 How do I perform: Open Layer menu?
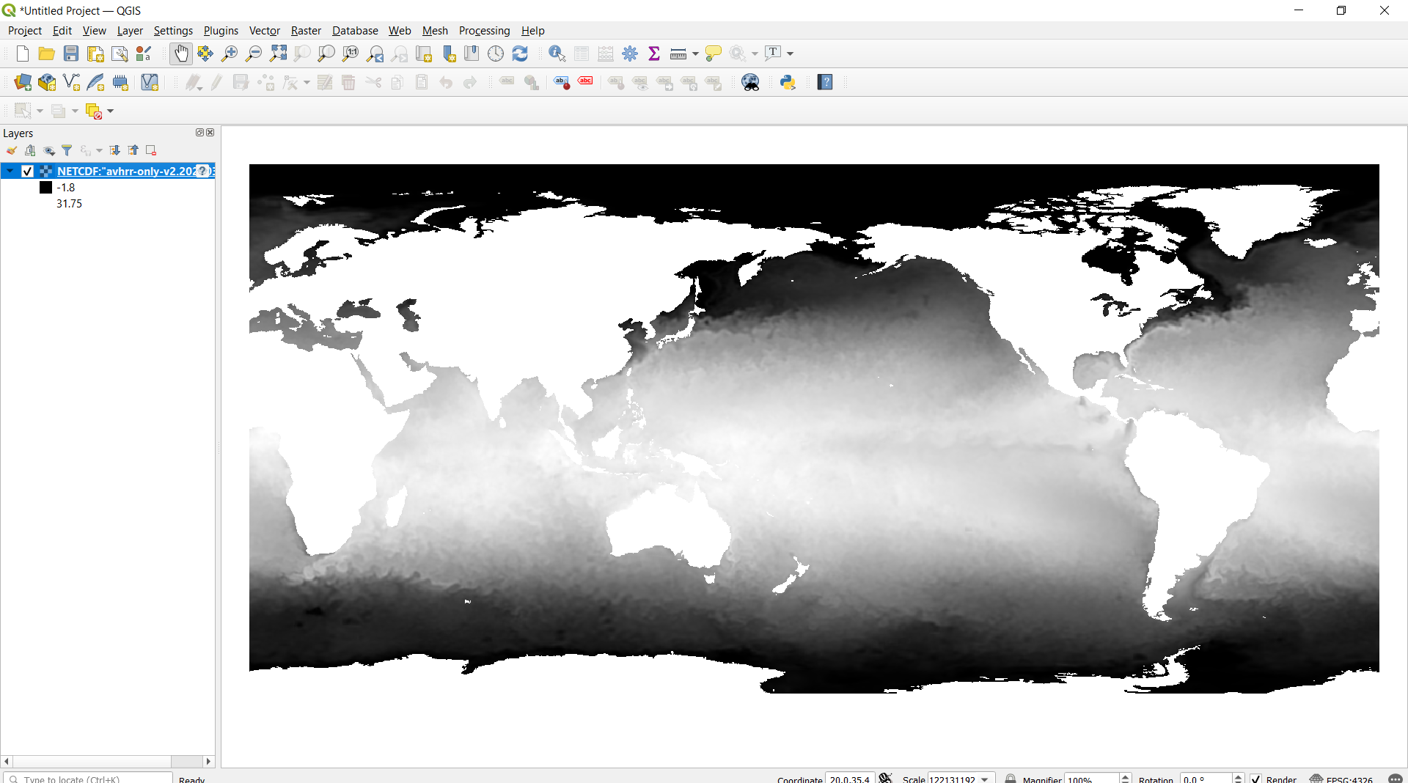coord(130,30)
